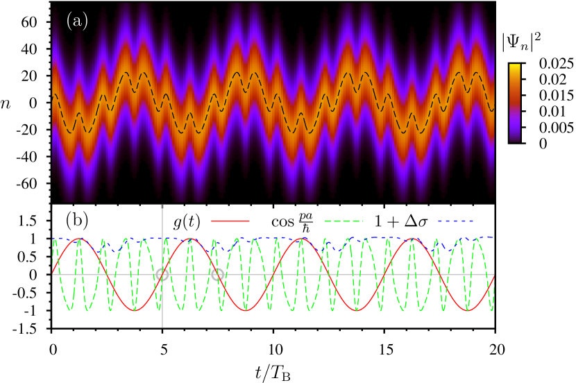Click colorbar value 0.01
This screenshot has width=576, height=383.
click(552, 111)
